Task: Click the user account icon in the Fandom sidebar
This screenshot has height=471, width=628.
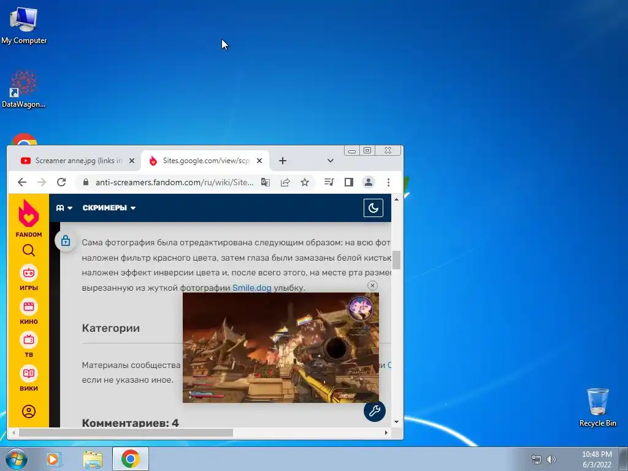Action: tap(29, 412)
